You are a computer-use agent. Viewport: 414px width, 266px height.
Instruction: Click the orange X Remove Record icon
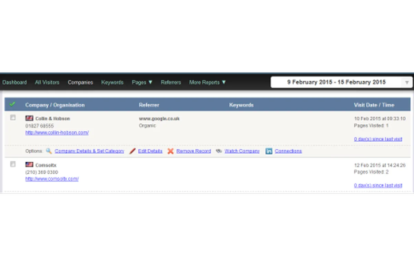tap(170, 151)
